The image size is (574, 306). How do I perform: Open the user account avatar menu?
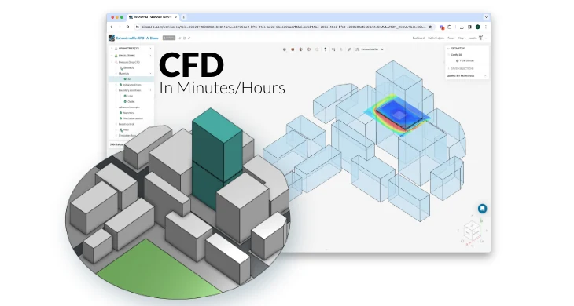click(481, 38)
